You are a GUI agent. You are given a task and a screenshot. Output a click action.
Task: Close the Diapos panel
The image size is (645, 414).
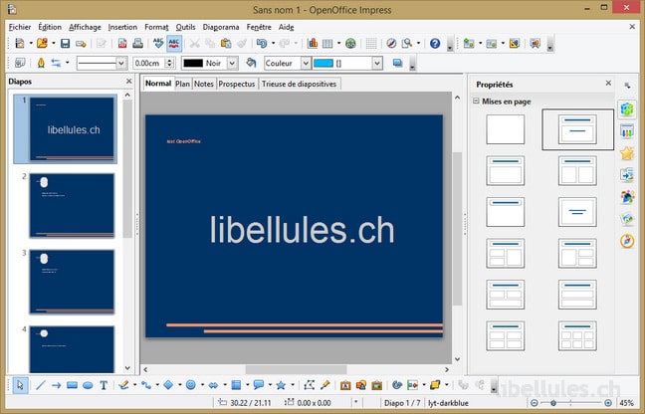click(x=128, y=82)
